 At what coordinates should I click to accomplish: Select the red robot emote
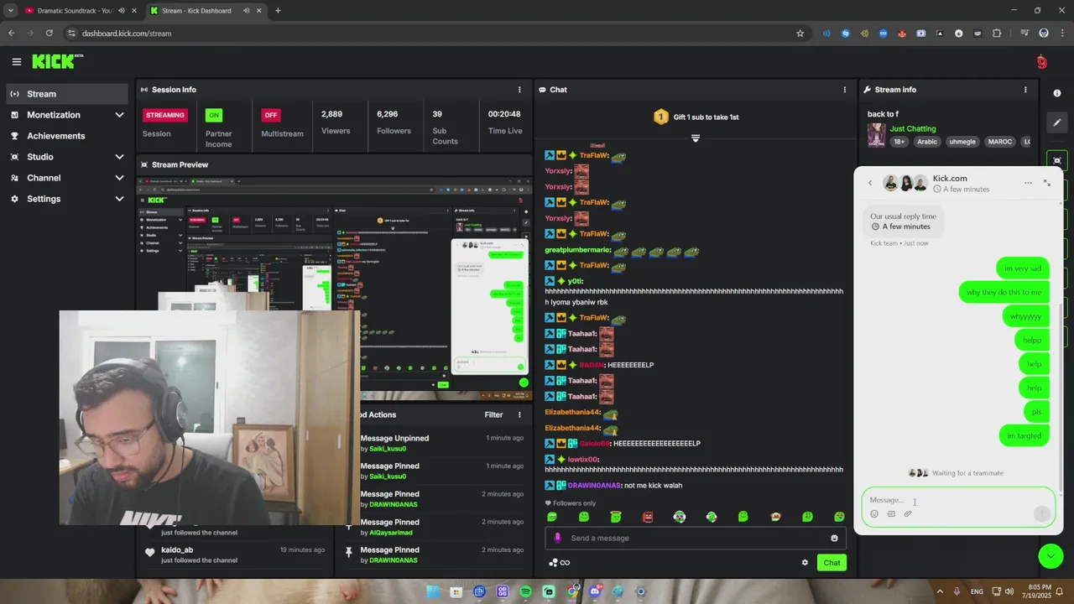(648, 517)
